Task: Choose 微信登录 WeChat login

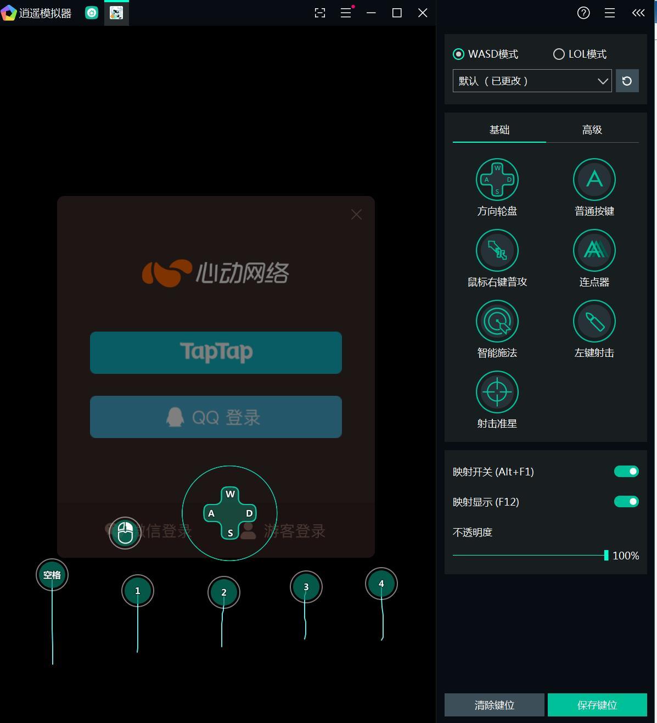Action: click(148, 531)
